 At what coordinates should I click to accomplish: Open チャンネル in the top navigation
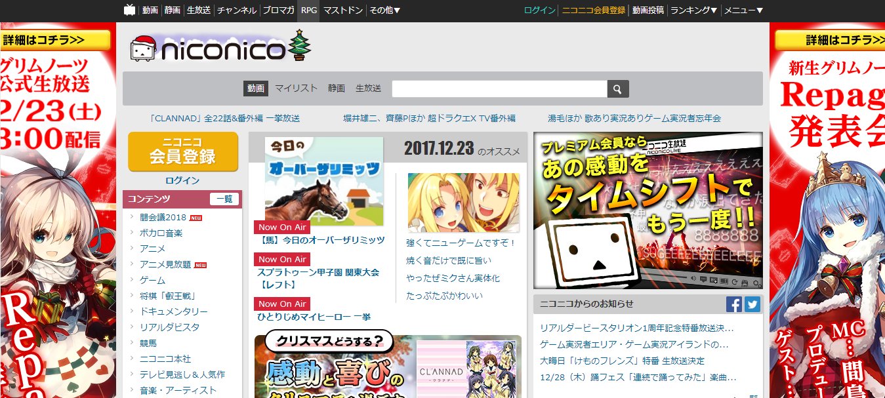237,10
